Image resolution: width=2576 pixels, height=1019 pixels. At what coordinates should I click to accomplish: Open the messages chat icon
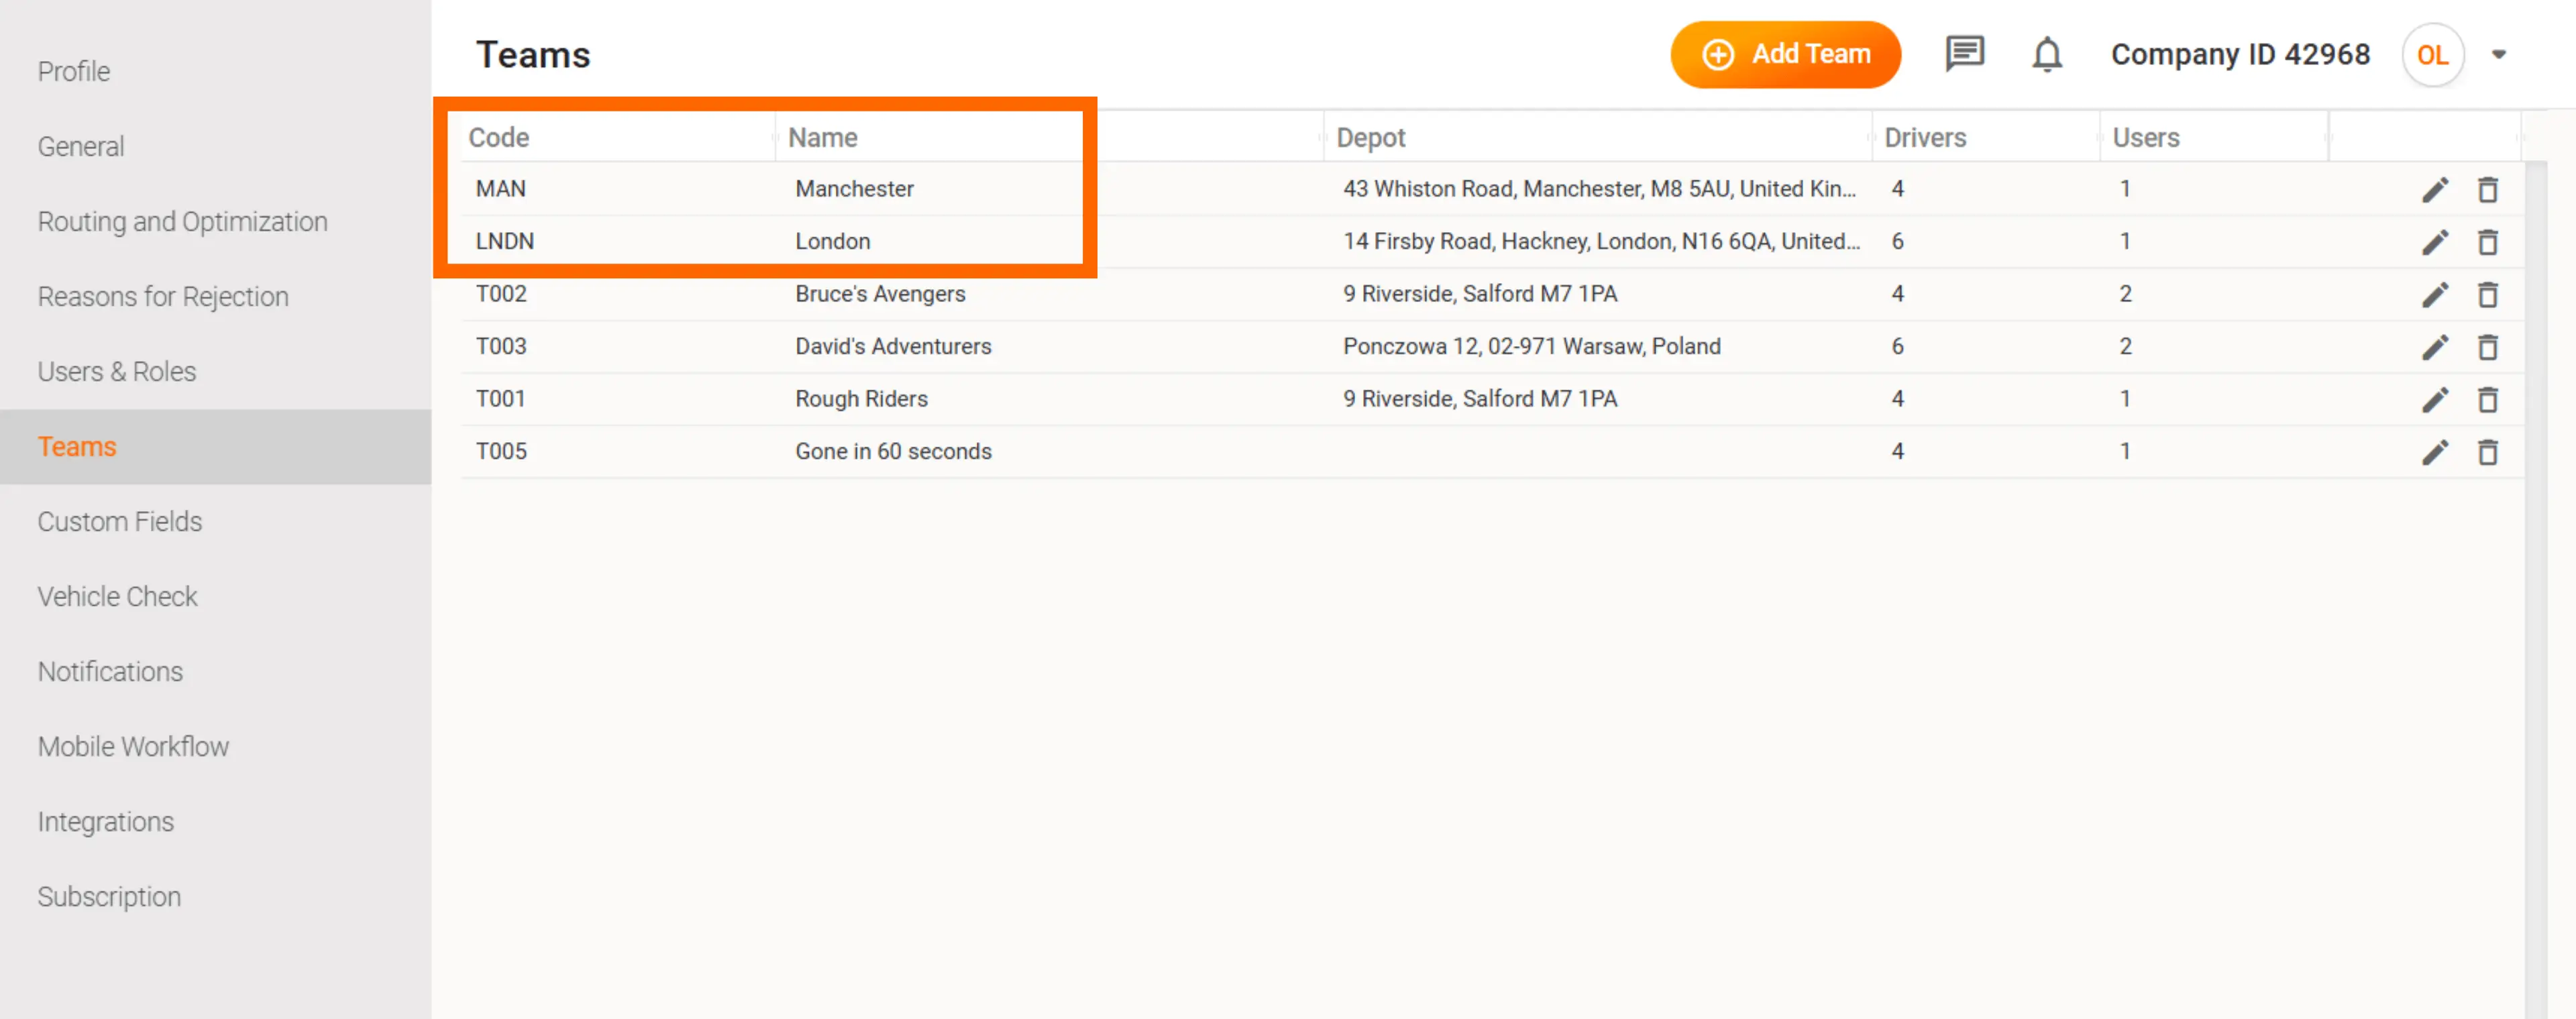[1964, 54]
